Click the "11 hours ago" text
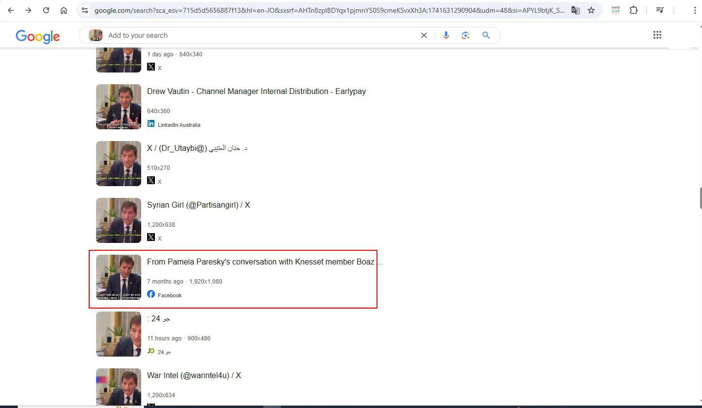This screenshot has height=408, width=702. click(x=164, y=338)
